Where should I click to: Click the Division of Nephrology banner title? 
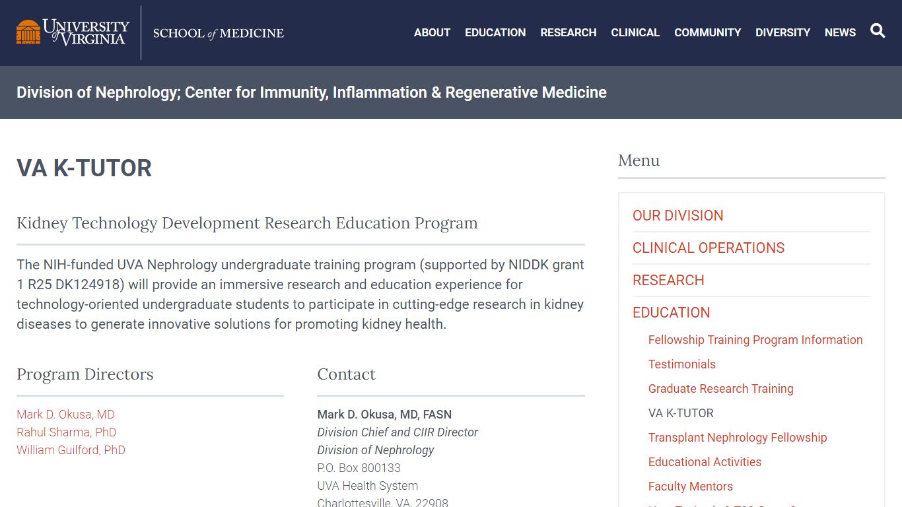point(312,92)
